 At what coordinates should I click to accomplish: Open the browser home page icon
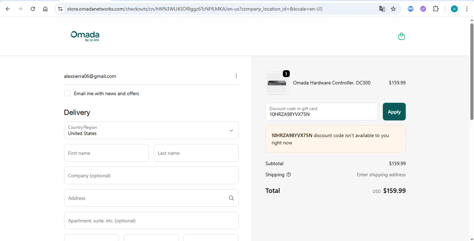pyautogui.click(x=45, y=9)
